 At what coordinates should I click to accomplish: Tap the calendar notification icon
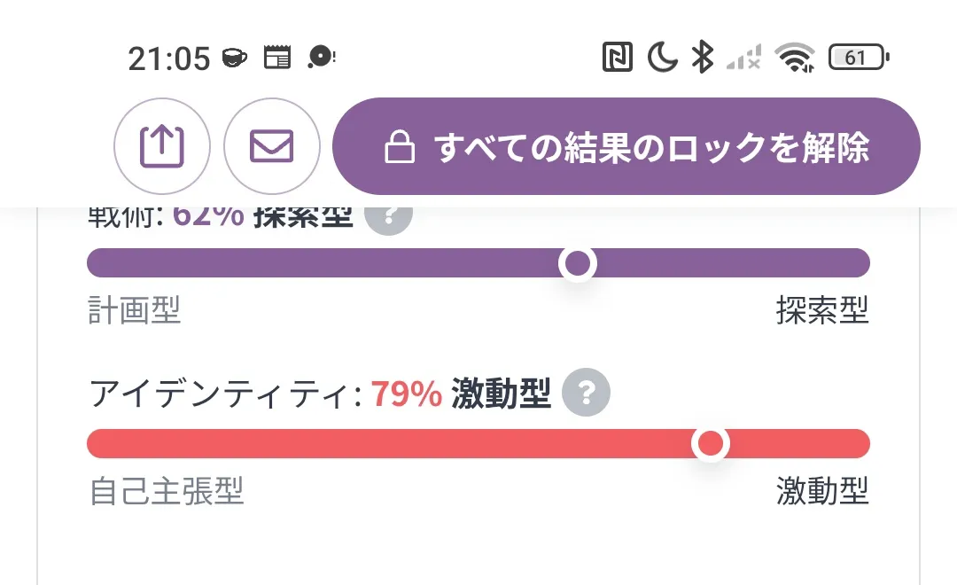pos(277,58)
